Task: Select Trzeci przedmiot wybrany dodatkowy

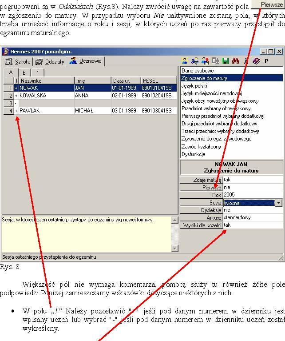Action: 232,131
